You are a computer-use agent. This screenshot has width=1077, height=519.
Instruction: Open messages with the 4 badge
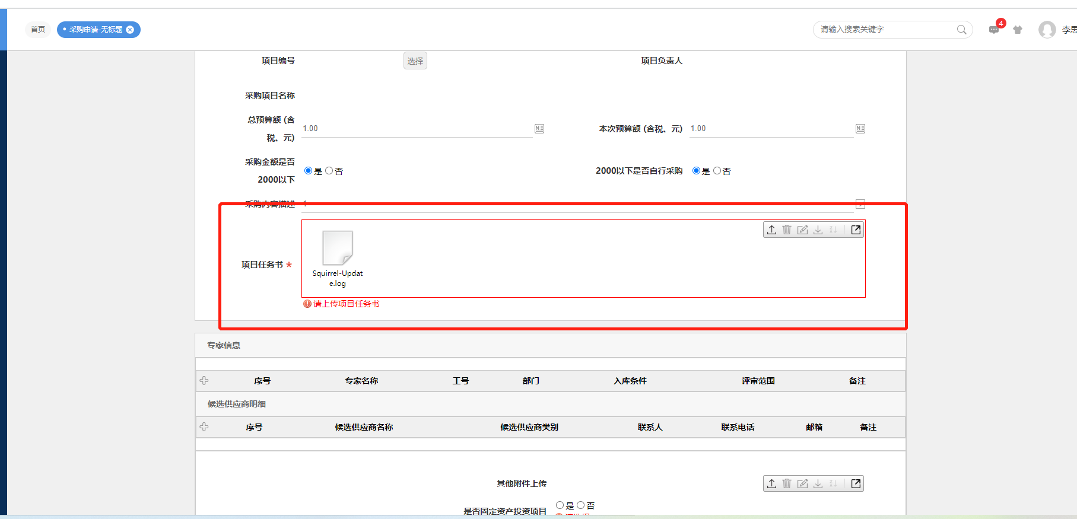(x=995, y=29)
